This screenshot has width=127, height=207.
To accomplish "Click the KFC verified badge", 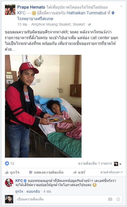I will 25,181.
